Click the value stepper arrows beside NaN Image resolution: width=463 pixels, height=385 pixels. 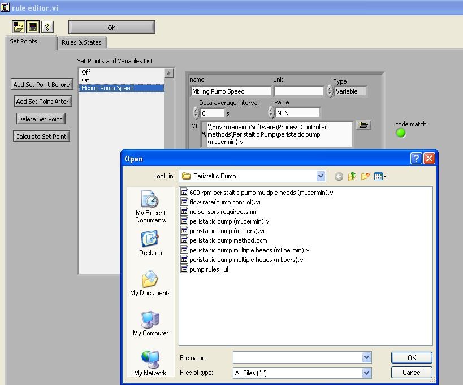pyautogui.click(x=271, y=112)
